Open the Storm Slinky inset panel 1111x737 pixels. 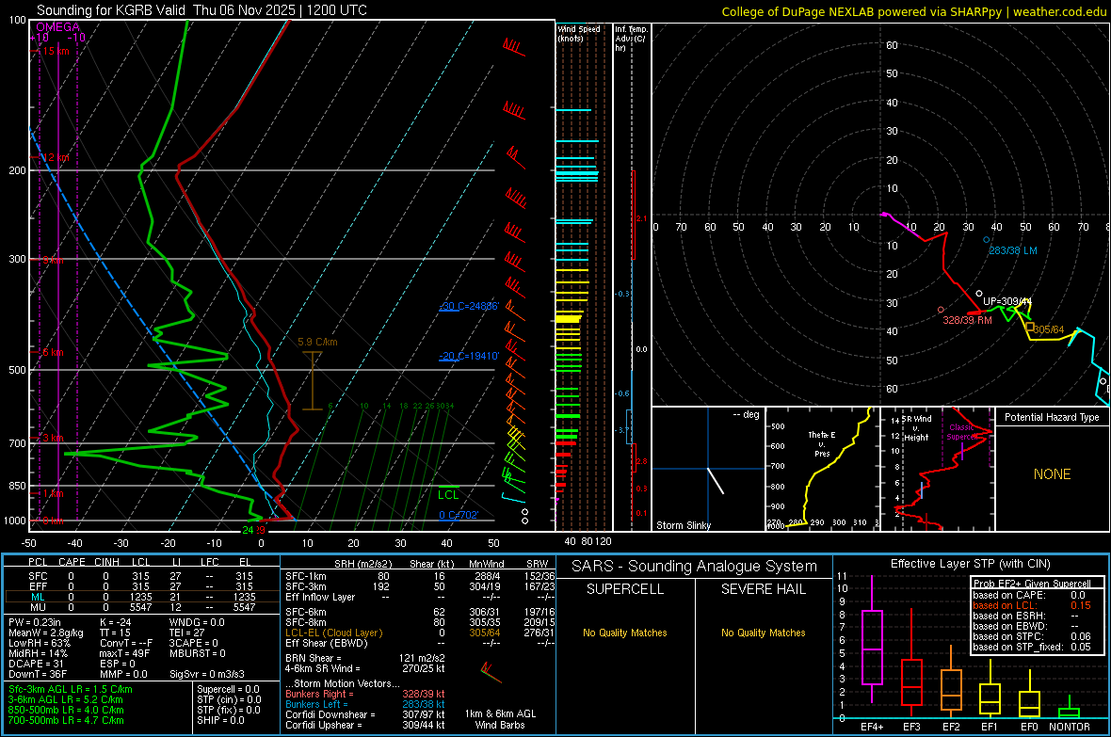click(708, 469)
